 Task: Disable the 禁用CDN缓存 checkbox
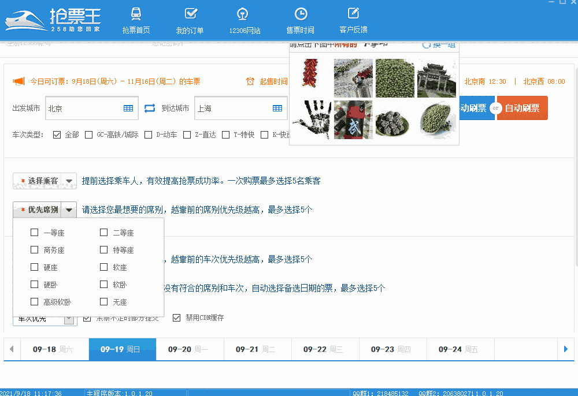(x=177, y=316)
